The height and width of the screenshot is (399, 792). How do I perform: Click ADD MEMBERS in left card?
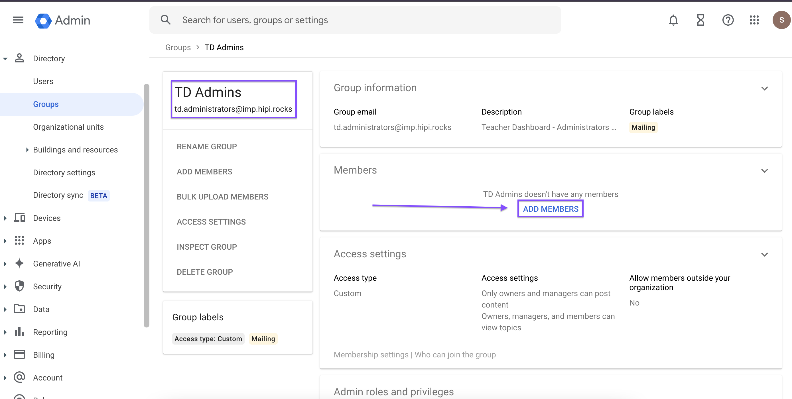click(x=204, y=172)
